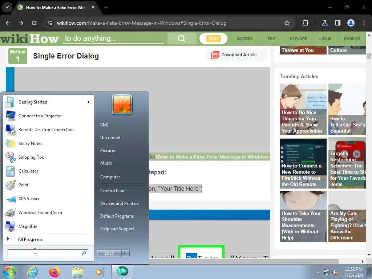Open Windows Explorer folder on taskbar
Viewport: 372px width, 279px height.
tap(77, 272)
